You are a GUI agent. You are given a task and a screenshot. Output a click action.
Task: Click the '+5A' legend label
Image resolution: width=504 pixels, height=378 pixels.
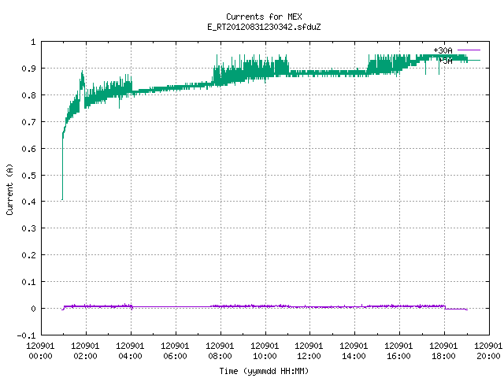point(446,61)
